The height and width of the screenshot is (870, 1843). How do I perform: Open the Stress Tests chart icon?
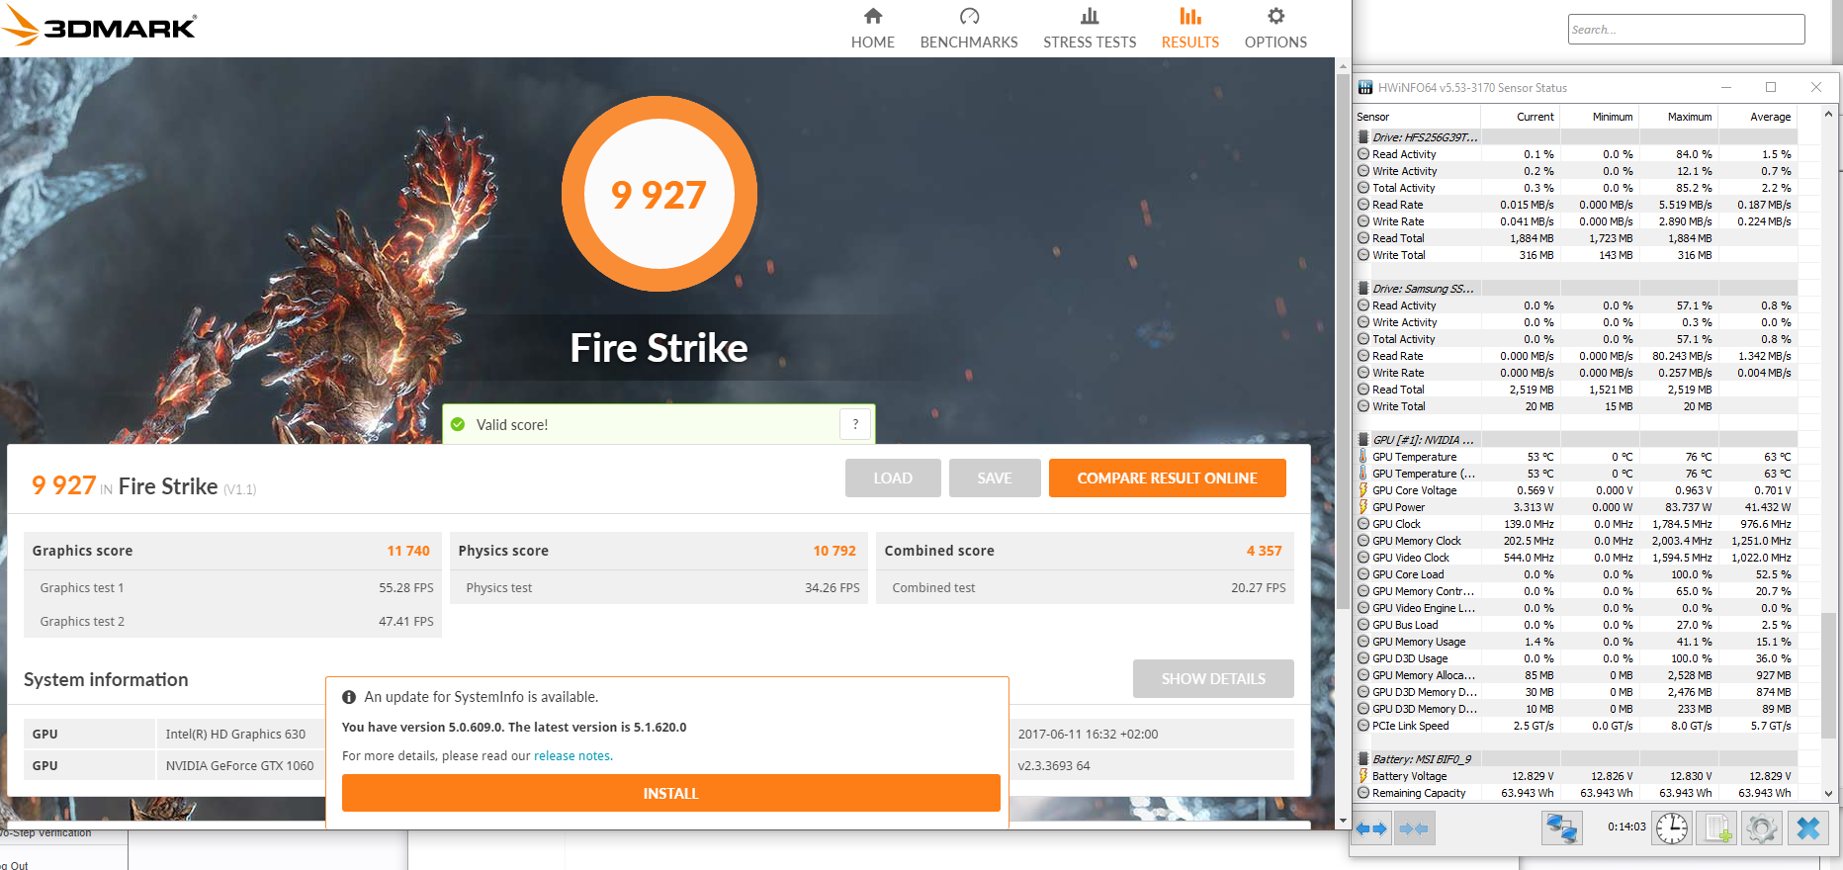click(x=1090, y=16)
